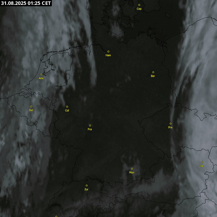Screen dimensions: 217x217
Task: Click the 'Mun' city label
Action: point(132,173)
